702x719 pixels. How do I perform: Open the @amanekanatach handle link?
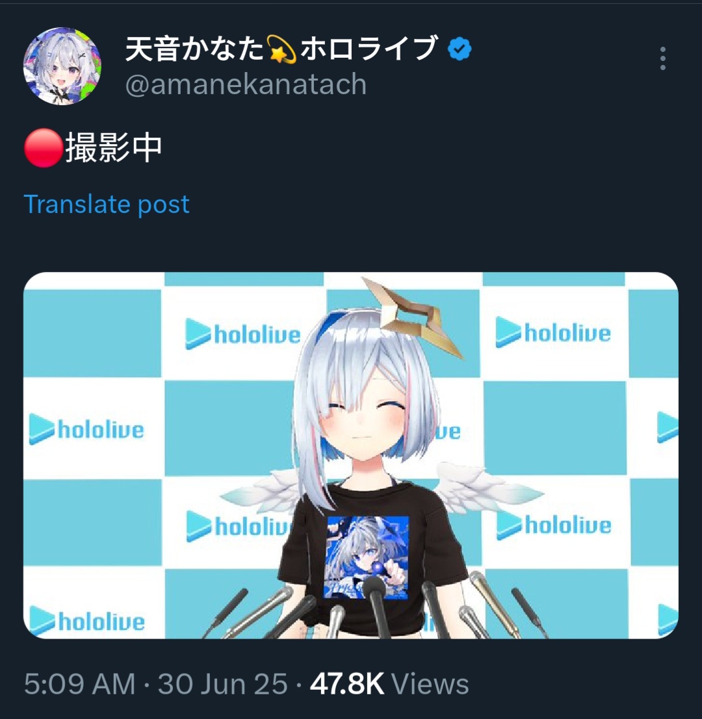point(246,84)
